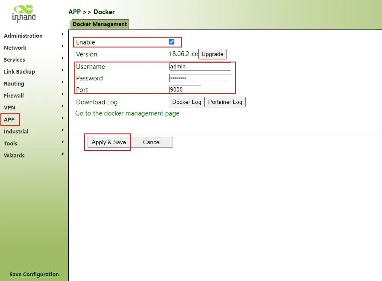Click the Cancel button
The image size is (382, 281).
click(152, 142)
